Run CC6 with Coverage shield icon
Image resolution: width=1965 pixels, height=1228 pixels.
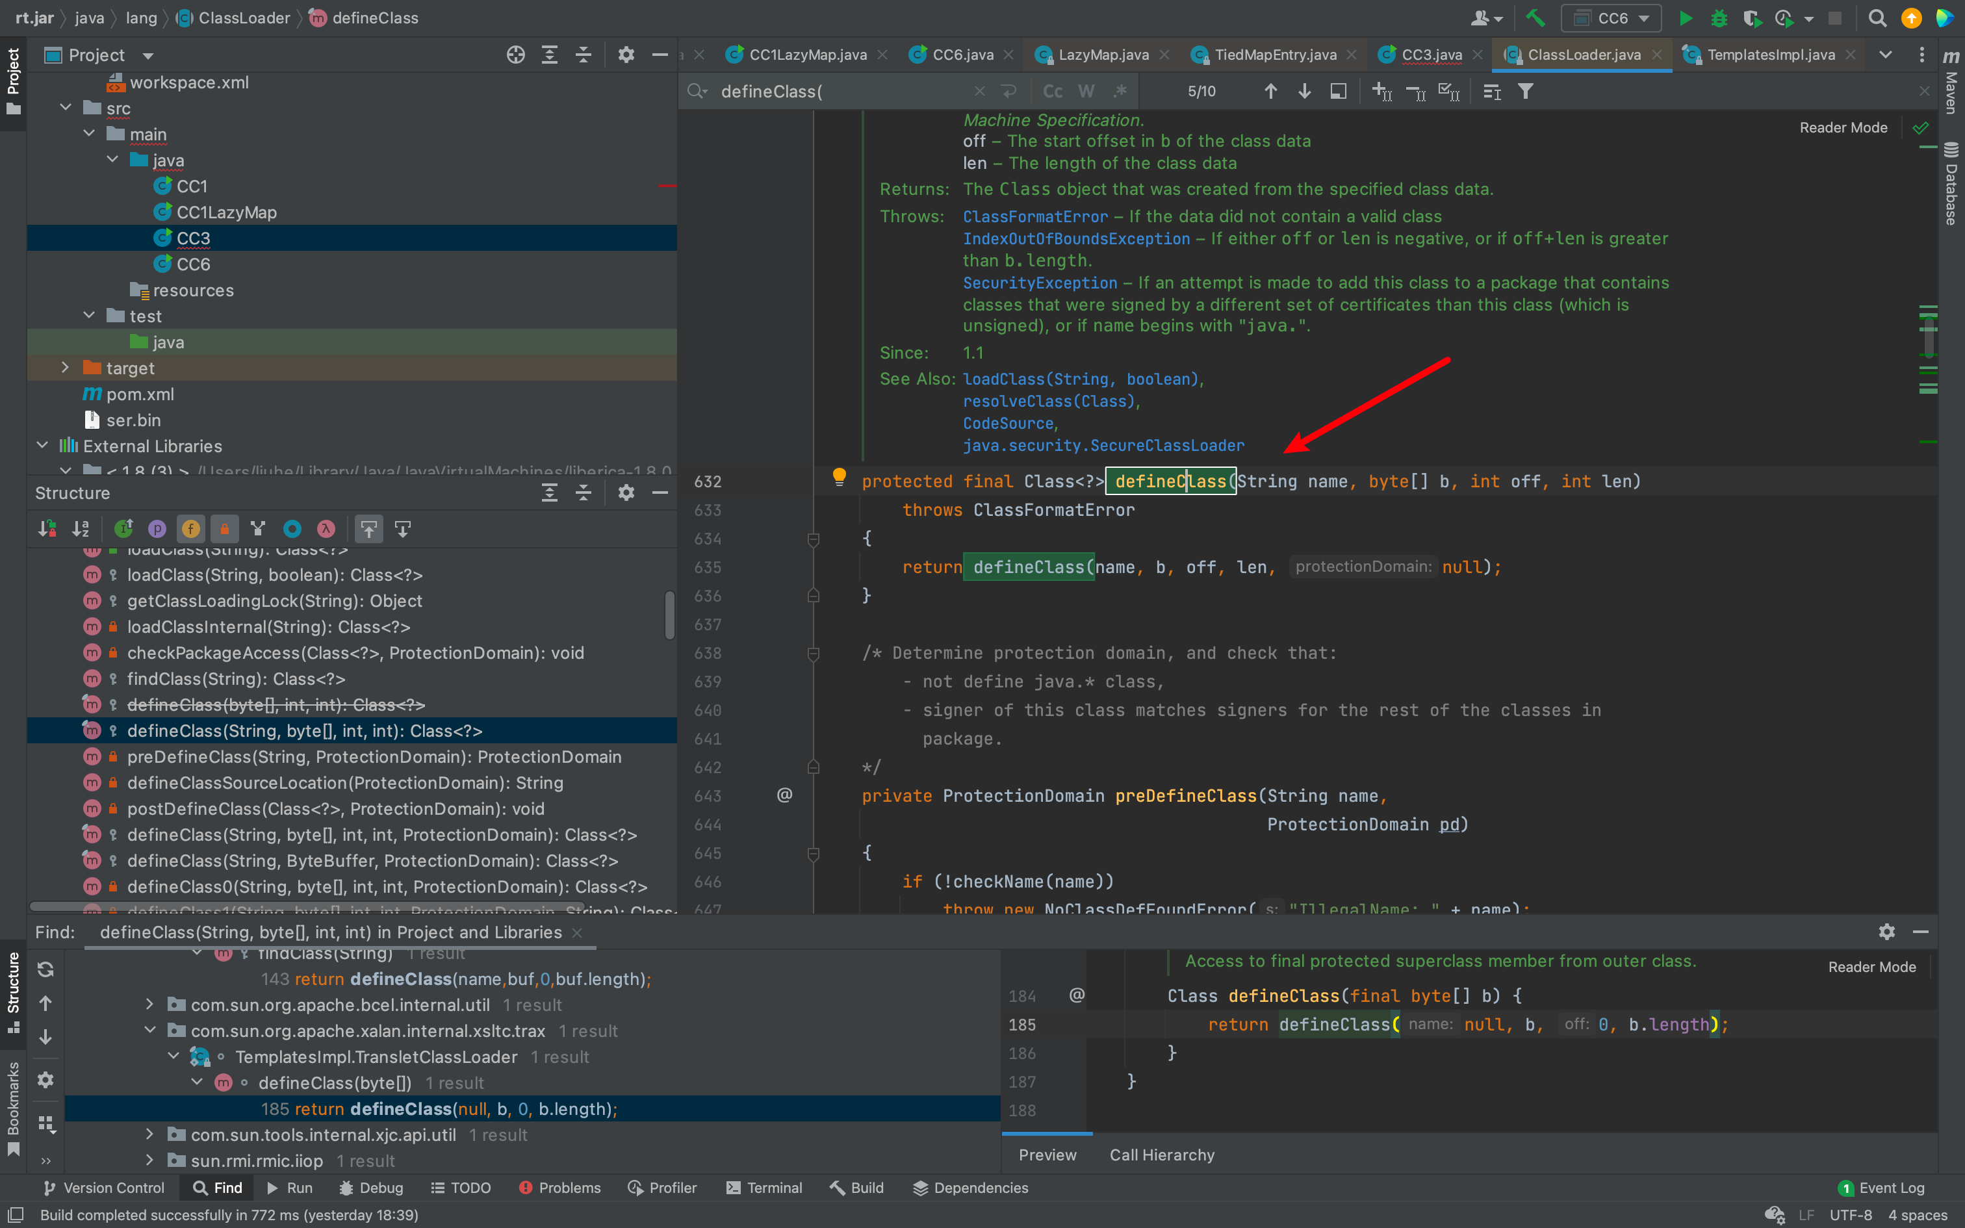click(x=1751, y=18)
